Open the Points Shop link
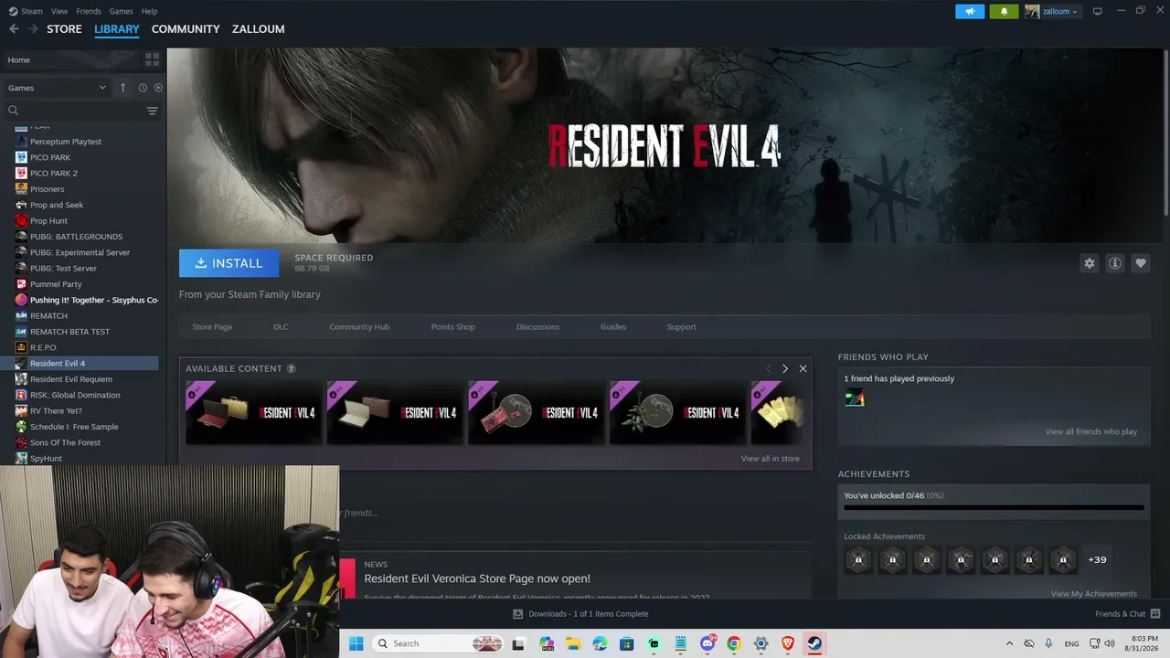The width and height of the screenshot is (1170, 658). pyautogui.click(x=452, y=327)
